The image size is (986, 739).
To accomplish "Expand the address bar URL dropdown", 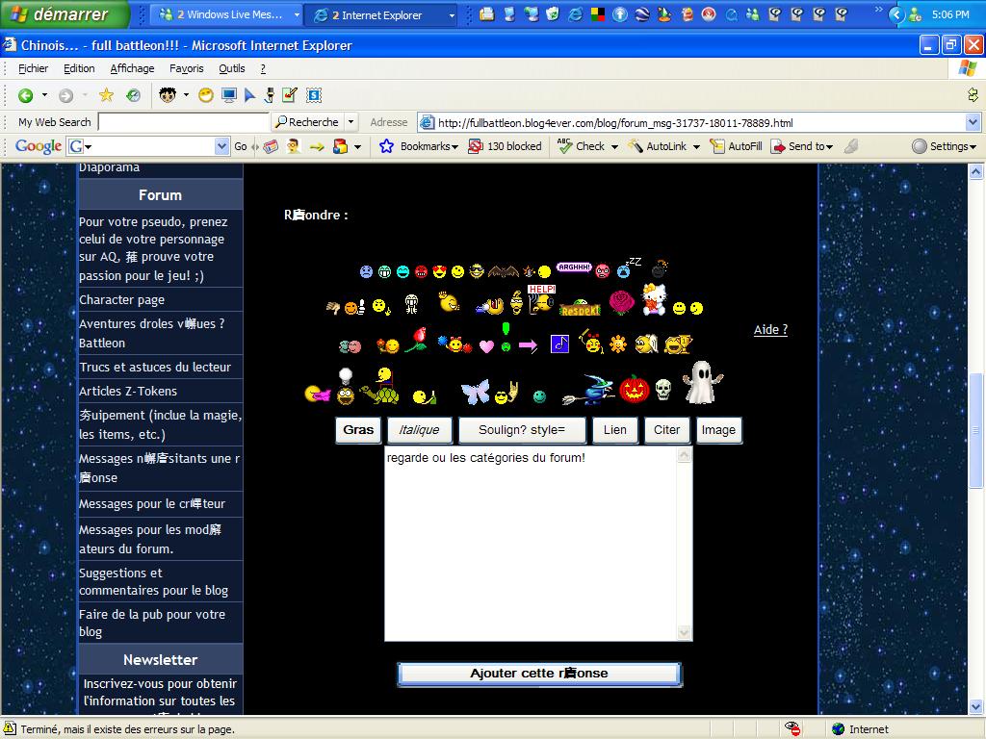I will pos(973,122).
